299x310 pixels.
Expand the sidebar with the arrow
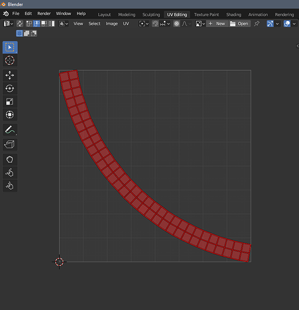pyautogui.click(x=298, y=46)
